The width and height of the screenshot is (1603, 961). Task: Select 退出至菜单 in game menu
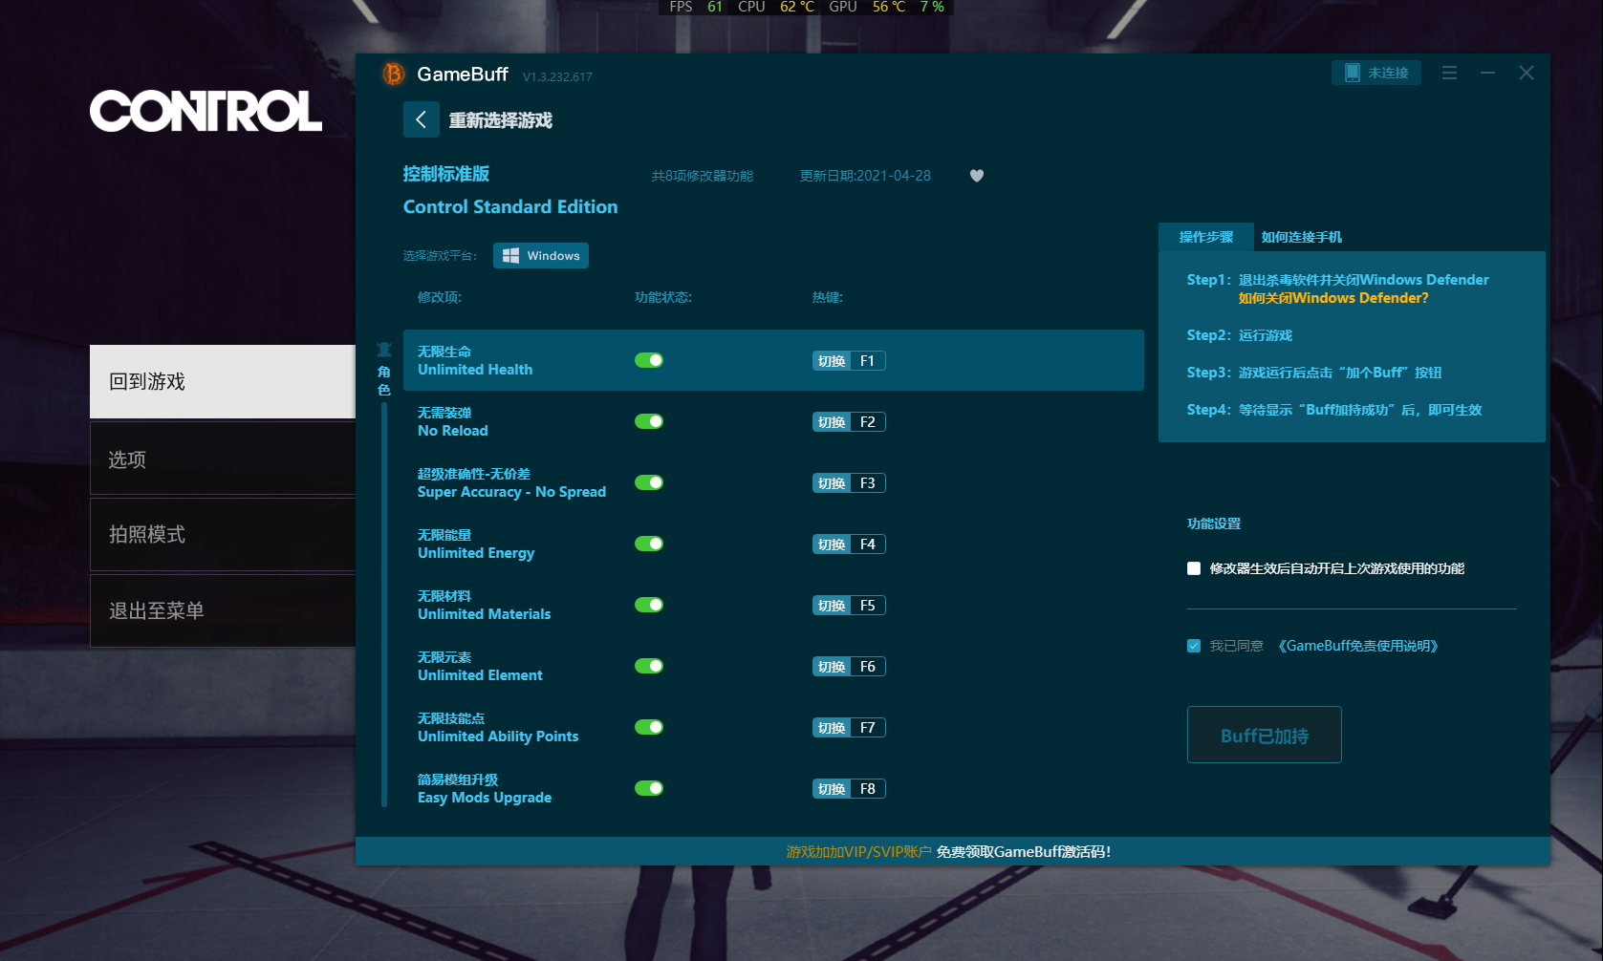point(223,610)
